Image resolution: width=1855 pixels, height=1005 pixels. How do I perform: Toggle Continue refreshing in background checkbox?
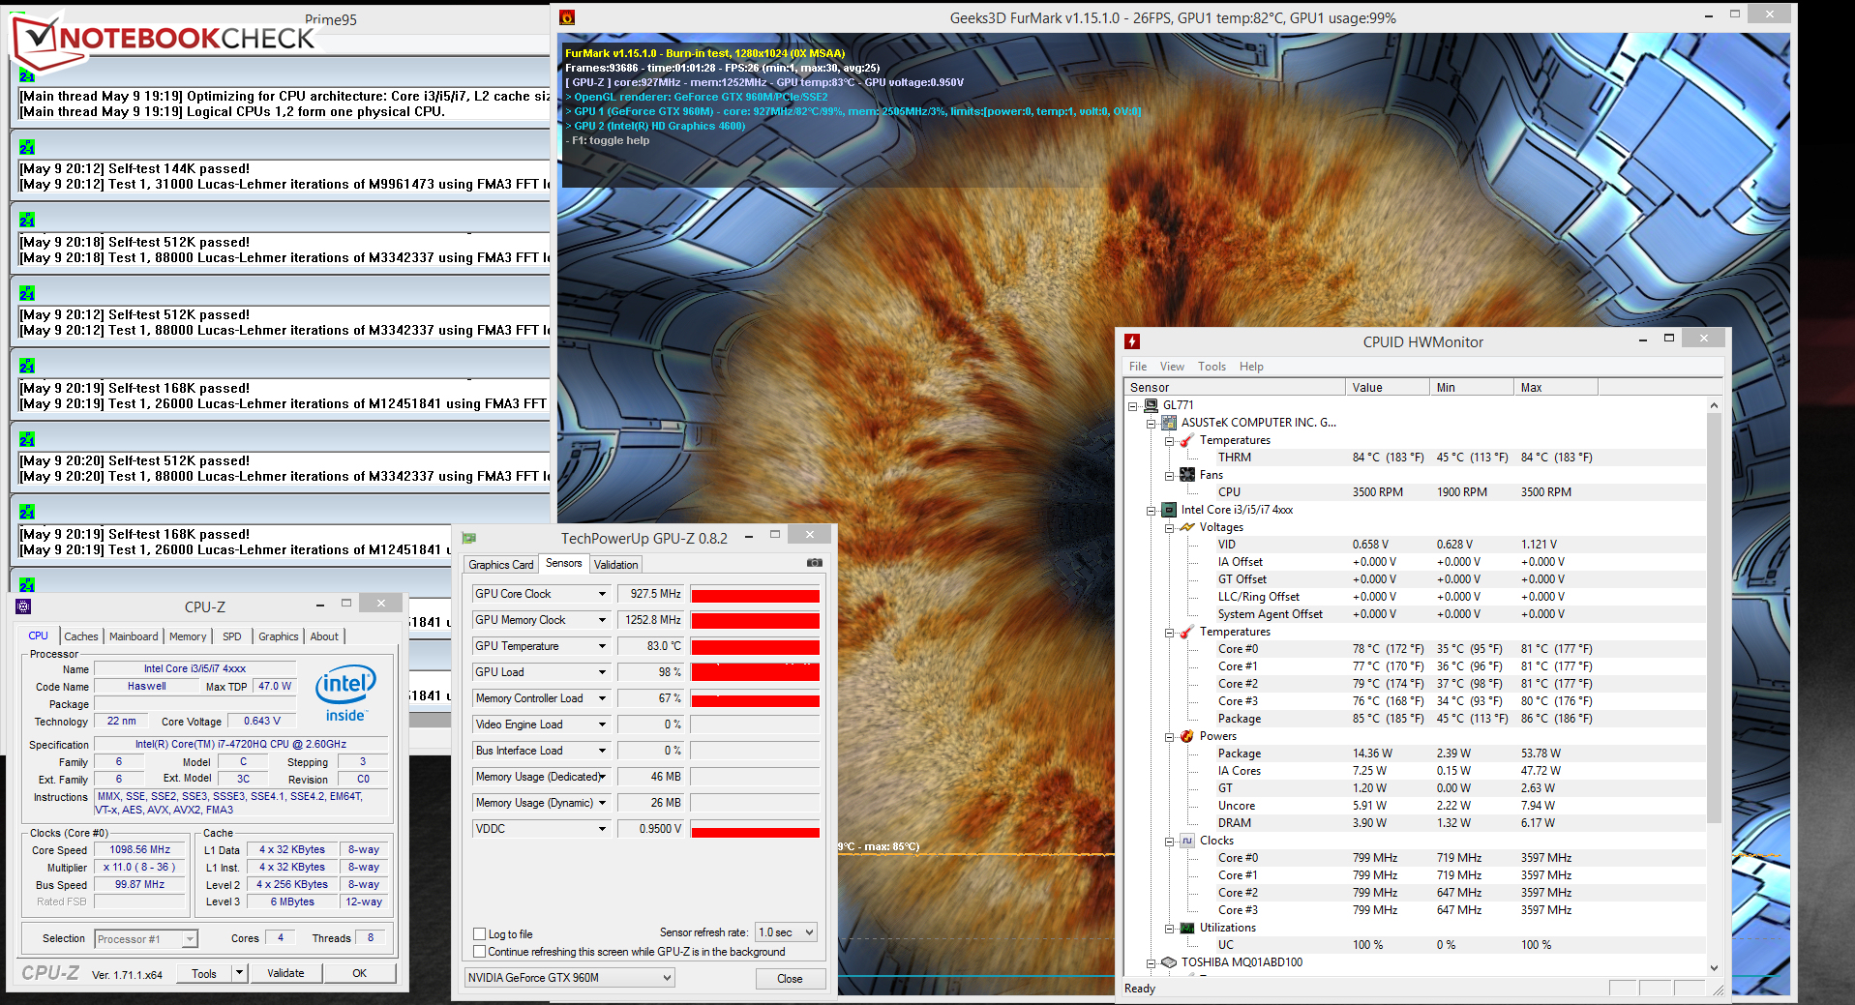pyautogui.click(x=479, y=951)
